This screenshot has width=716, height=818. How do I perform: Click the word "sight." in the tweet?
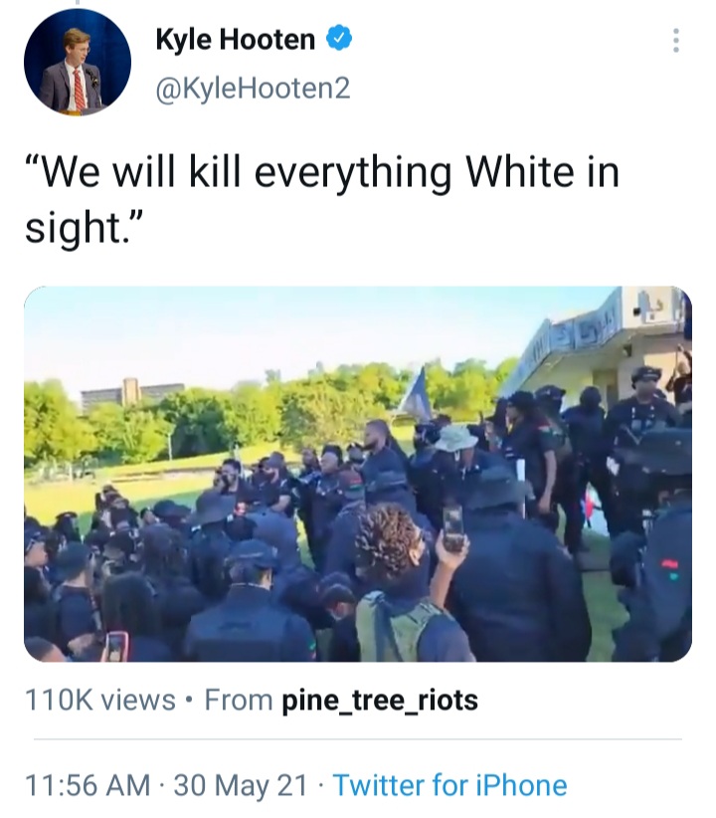tap(84, 228)
